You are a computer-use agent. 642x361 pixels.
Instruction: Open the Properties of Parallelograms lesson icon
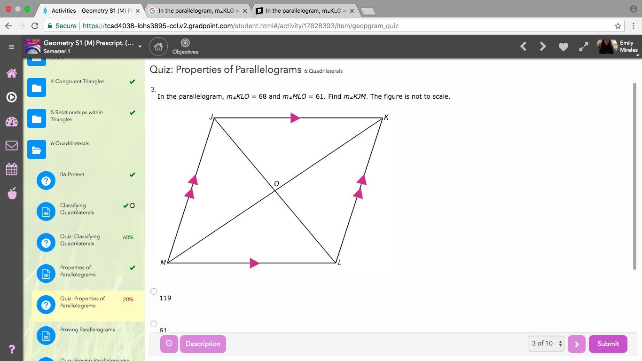[x=46, y=274]
